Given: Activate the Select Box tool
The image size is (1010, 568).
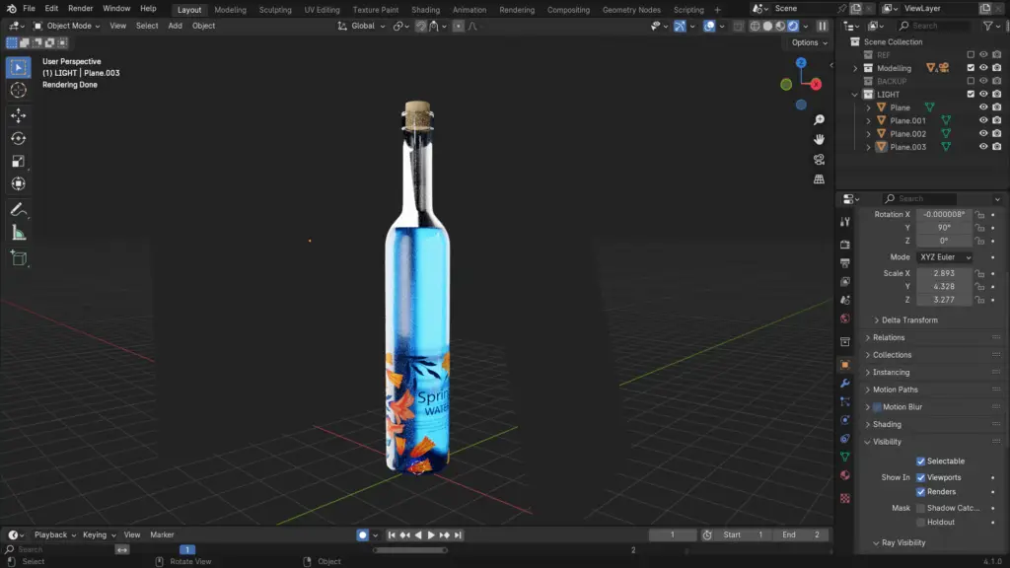Looking at the screenshot, I should point(18,67).
